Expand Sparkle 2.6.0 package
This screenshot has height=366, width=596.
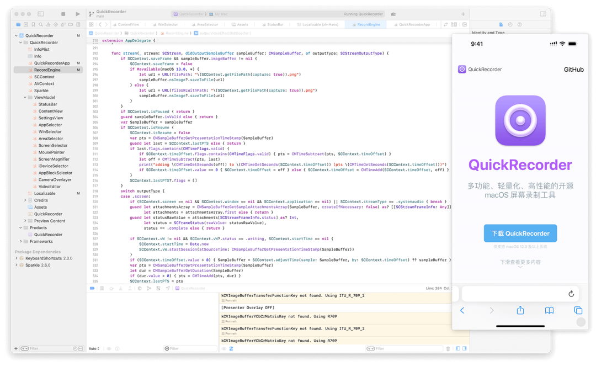pyautogui.click(x=17, y=265)
